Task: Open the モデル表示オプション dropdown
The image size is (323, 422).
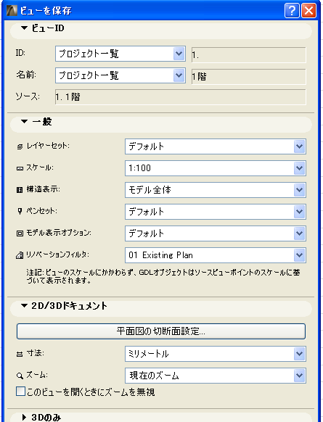Action: point(216,233)
